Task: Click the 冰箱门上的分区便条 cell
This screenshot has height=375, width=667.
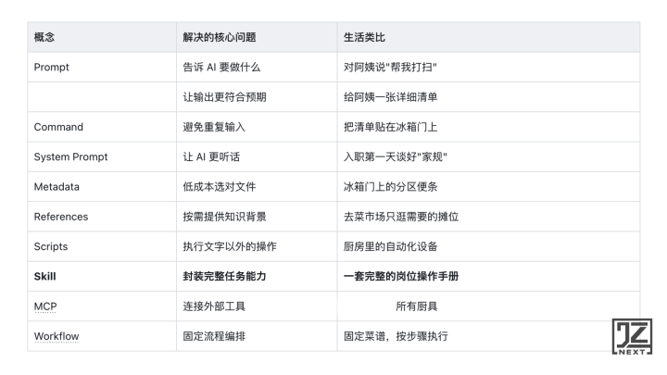Action: click(x=390, y=187)
